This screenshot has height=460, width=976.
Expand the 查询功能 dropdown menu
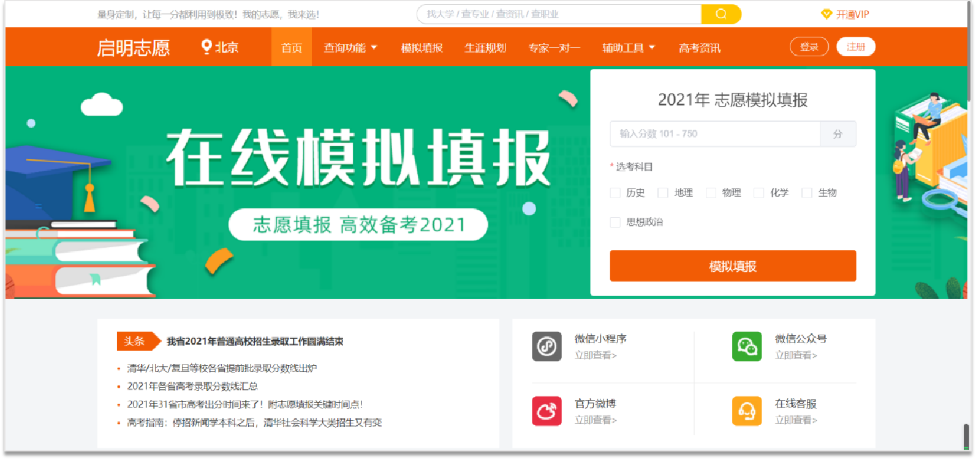pyautogui.click(x=350, y=48)
